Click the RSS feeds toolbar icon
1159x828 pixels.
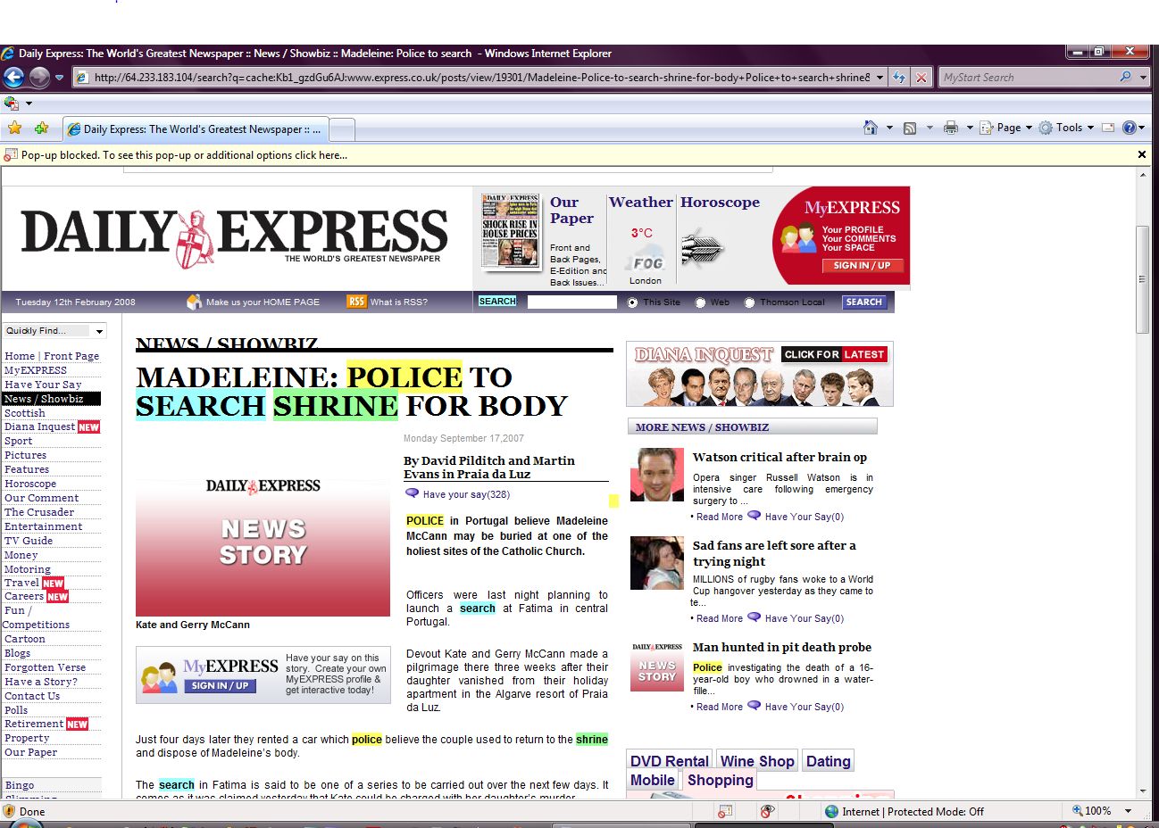[x=910, y=128]
